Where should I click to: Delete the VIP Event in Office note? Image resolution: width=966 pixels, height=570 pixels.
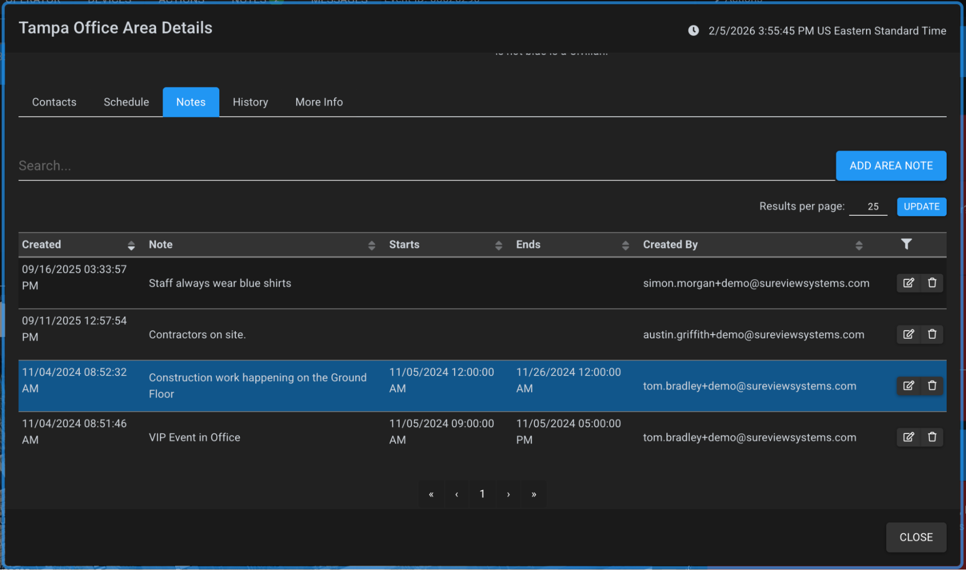(932, 437)
